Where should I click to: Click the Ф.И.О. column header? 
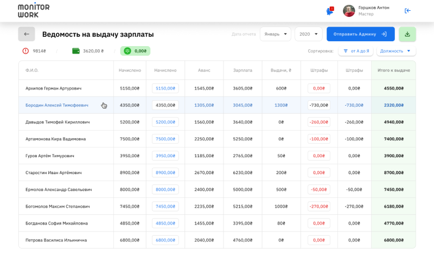[x=32, y=70]
